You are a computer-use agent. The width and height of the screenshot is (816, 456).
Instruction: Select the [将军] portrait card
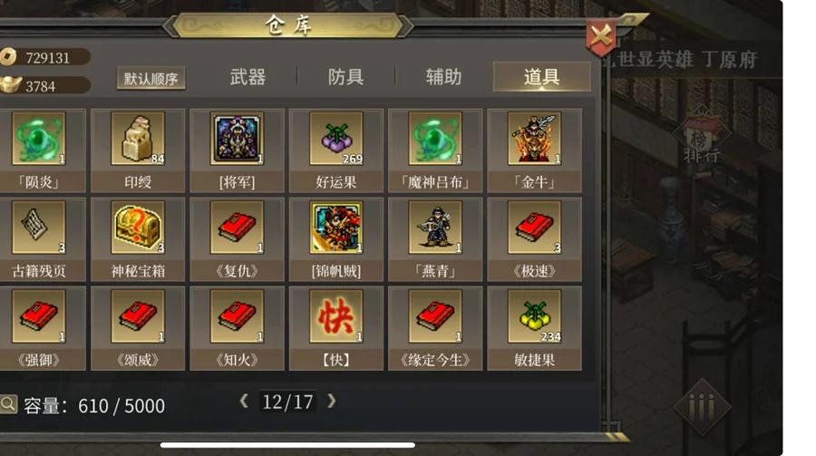point(237,150)
